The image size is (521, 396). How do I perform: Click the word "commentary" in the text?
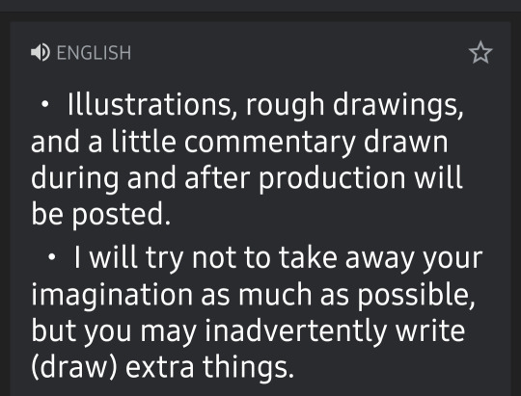click(x=270, y=143)
